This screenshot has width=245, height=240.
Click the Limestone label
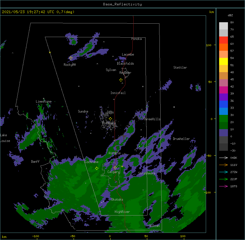click(x=43, y=101)
